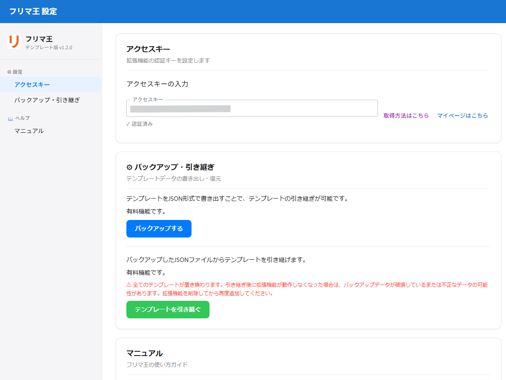506x380 pixels.
Task: Click the gear icon in the バックアップ・引き継ぎ heading
Action: (129, 167)
